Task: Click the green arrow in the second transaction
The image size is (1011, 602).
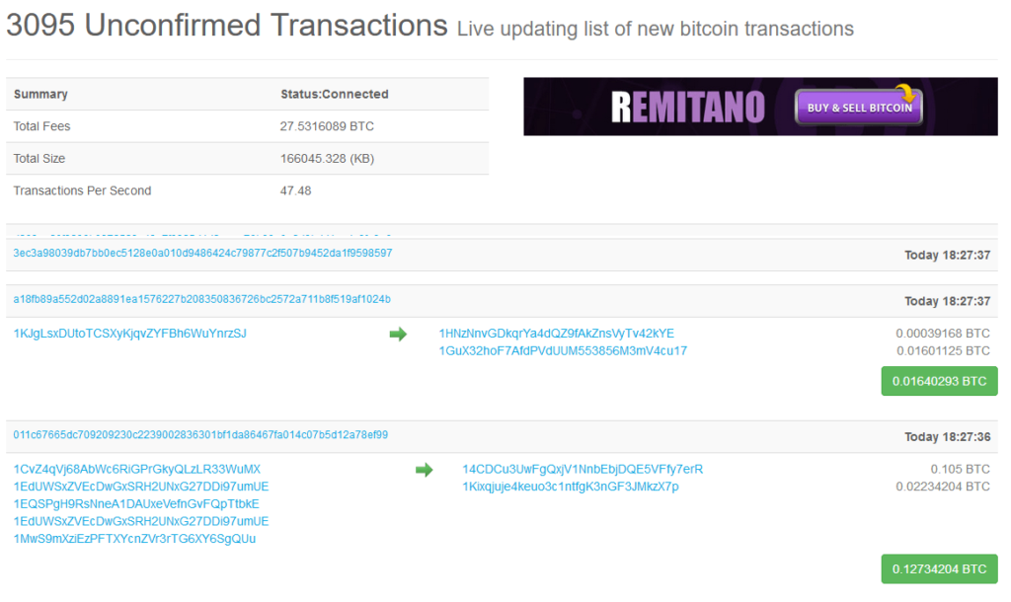Action: 399,335
